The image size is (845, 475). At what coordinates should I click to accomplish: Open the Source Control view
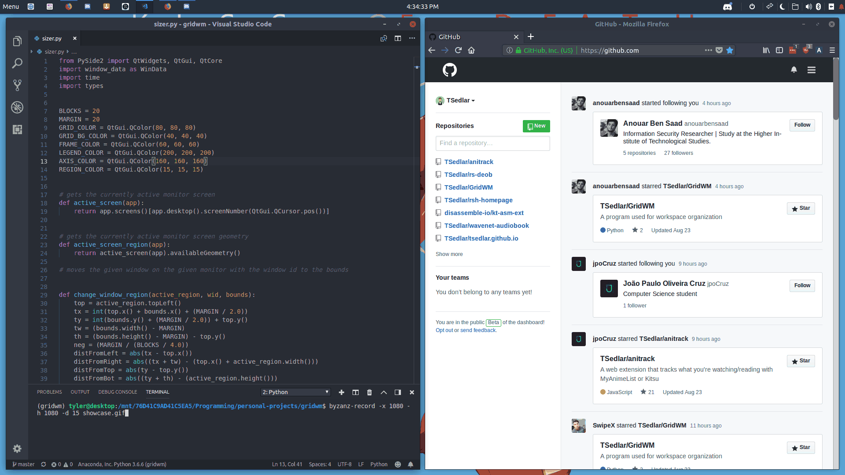(17, 85)
